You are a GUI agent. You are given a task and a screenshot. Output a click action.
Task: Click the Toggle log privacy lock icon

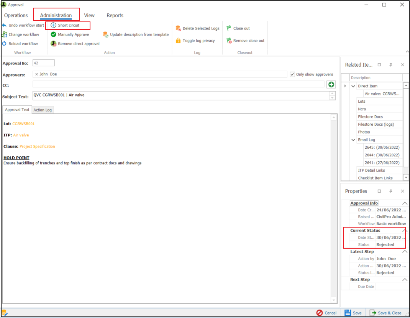178,41
